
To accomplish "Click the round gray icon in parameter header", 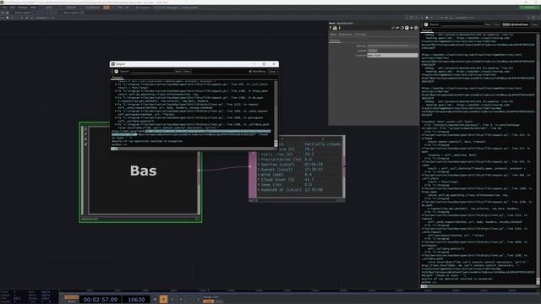I will point(416,28).
